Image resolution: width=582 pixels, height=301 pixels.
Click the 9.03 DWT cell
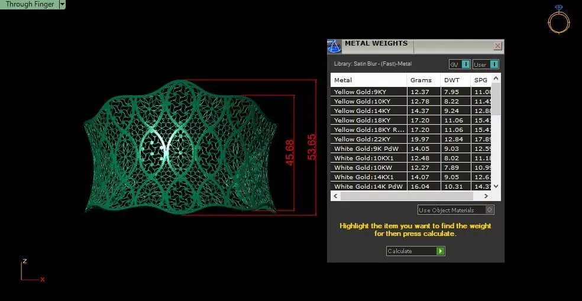[455, 148]
